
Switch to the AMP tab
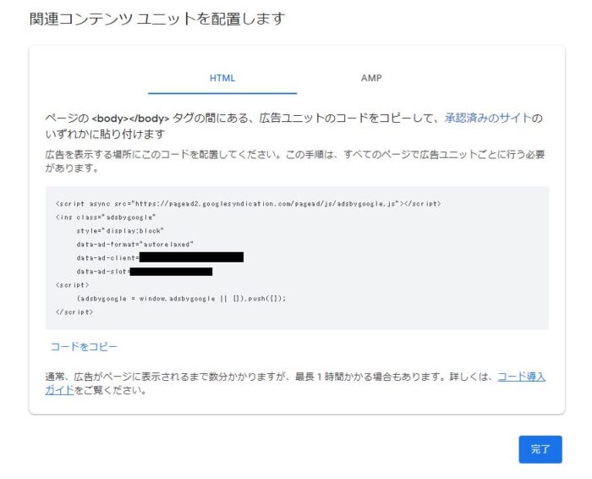(371, 78)
